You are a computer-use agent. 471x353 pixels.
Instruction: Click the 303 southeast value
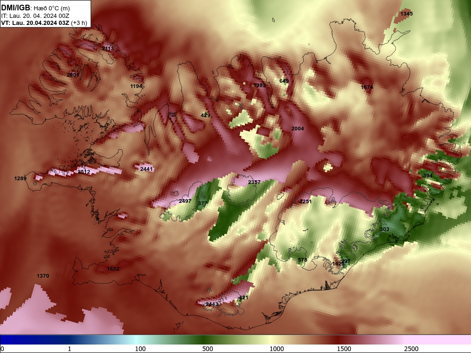[384, 229]
